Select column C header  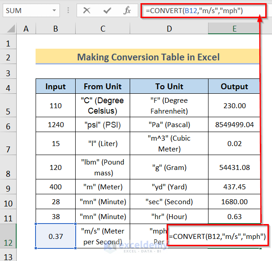point(103,29)
